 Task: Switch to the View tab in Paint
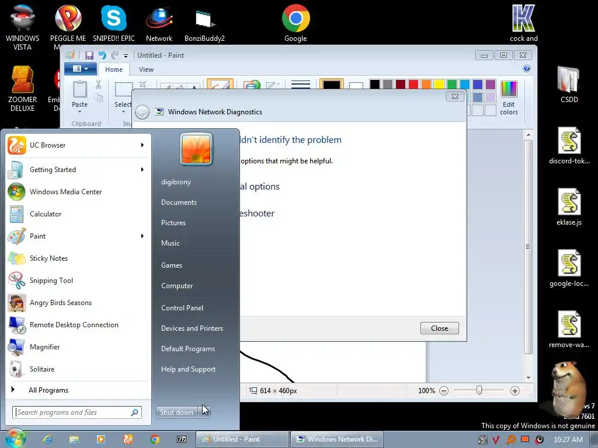[x=146, y=69]
